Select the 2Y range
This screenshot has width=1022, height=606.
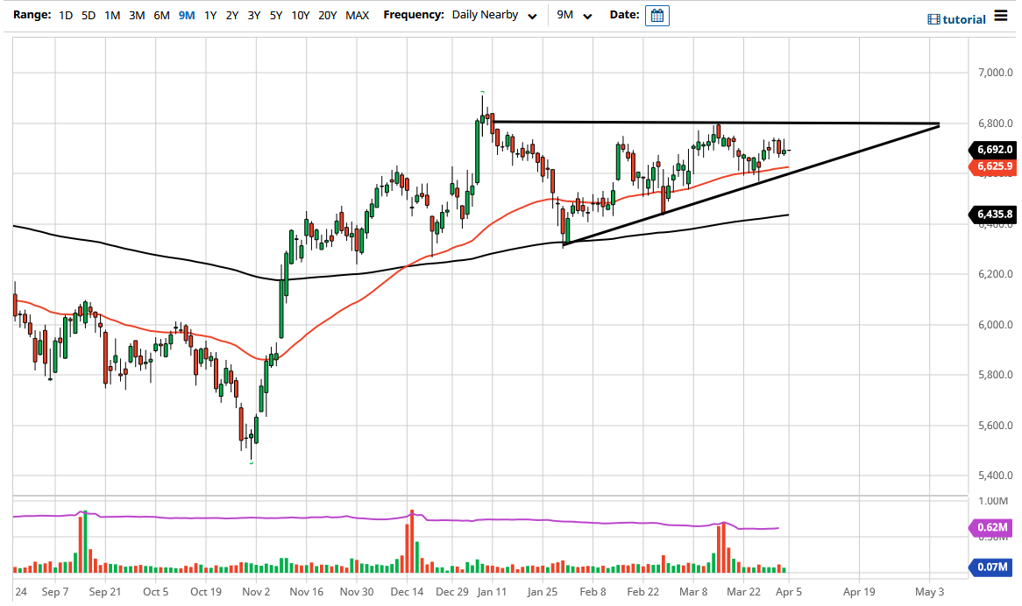[231, 15]
